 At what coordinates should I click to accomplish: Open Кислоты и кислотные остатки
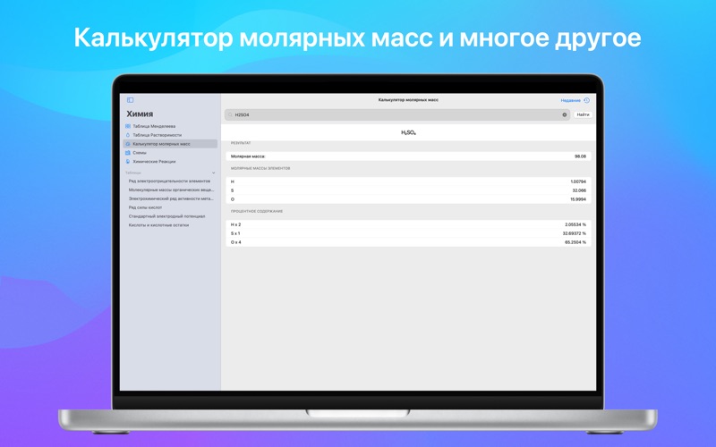point(158,225)
